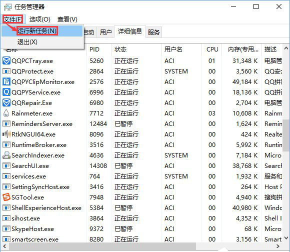Click PID value 12484
The width and height of the screenshot is (290, 252).
(98, 124)
